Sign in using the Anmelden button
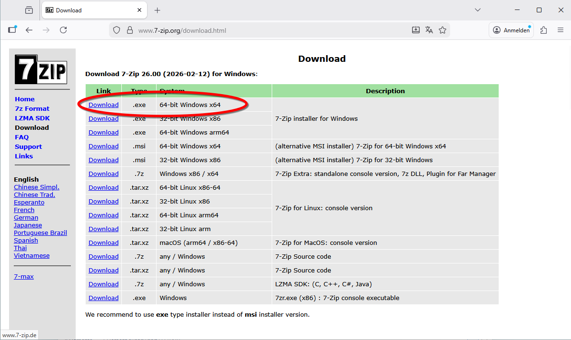 click(511, 29)
